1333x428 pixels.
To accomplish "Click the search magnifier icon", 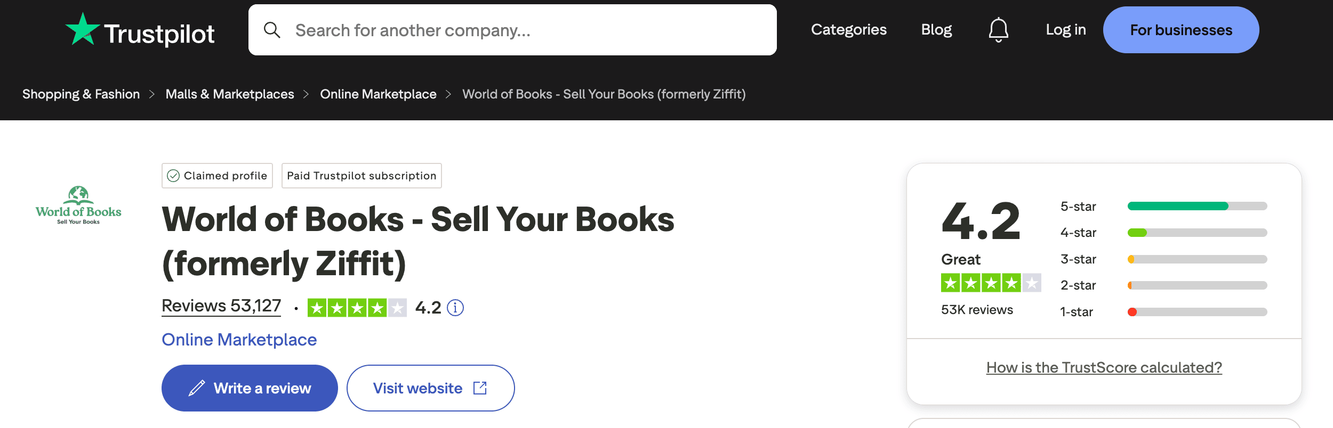I will [273, 30].
